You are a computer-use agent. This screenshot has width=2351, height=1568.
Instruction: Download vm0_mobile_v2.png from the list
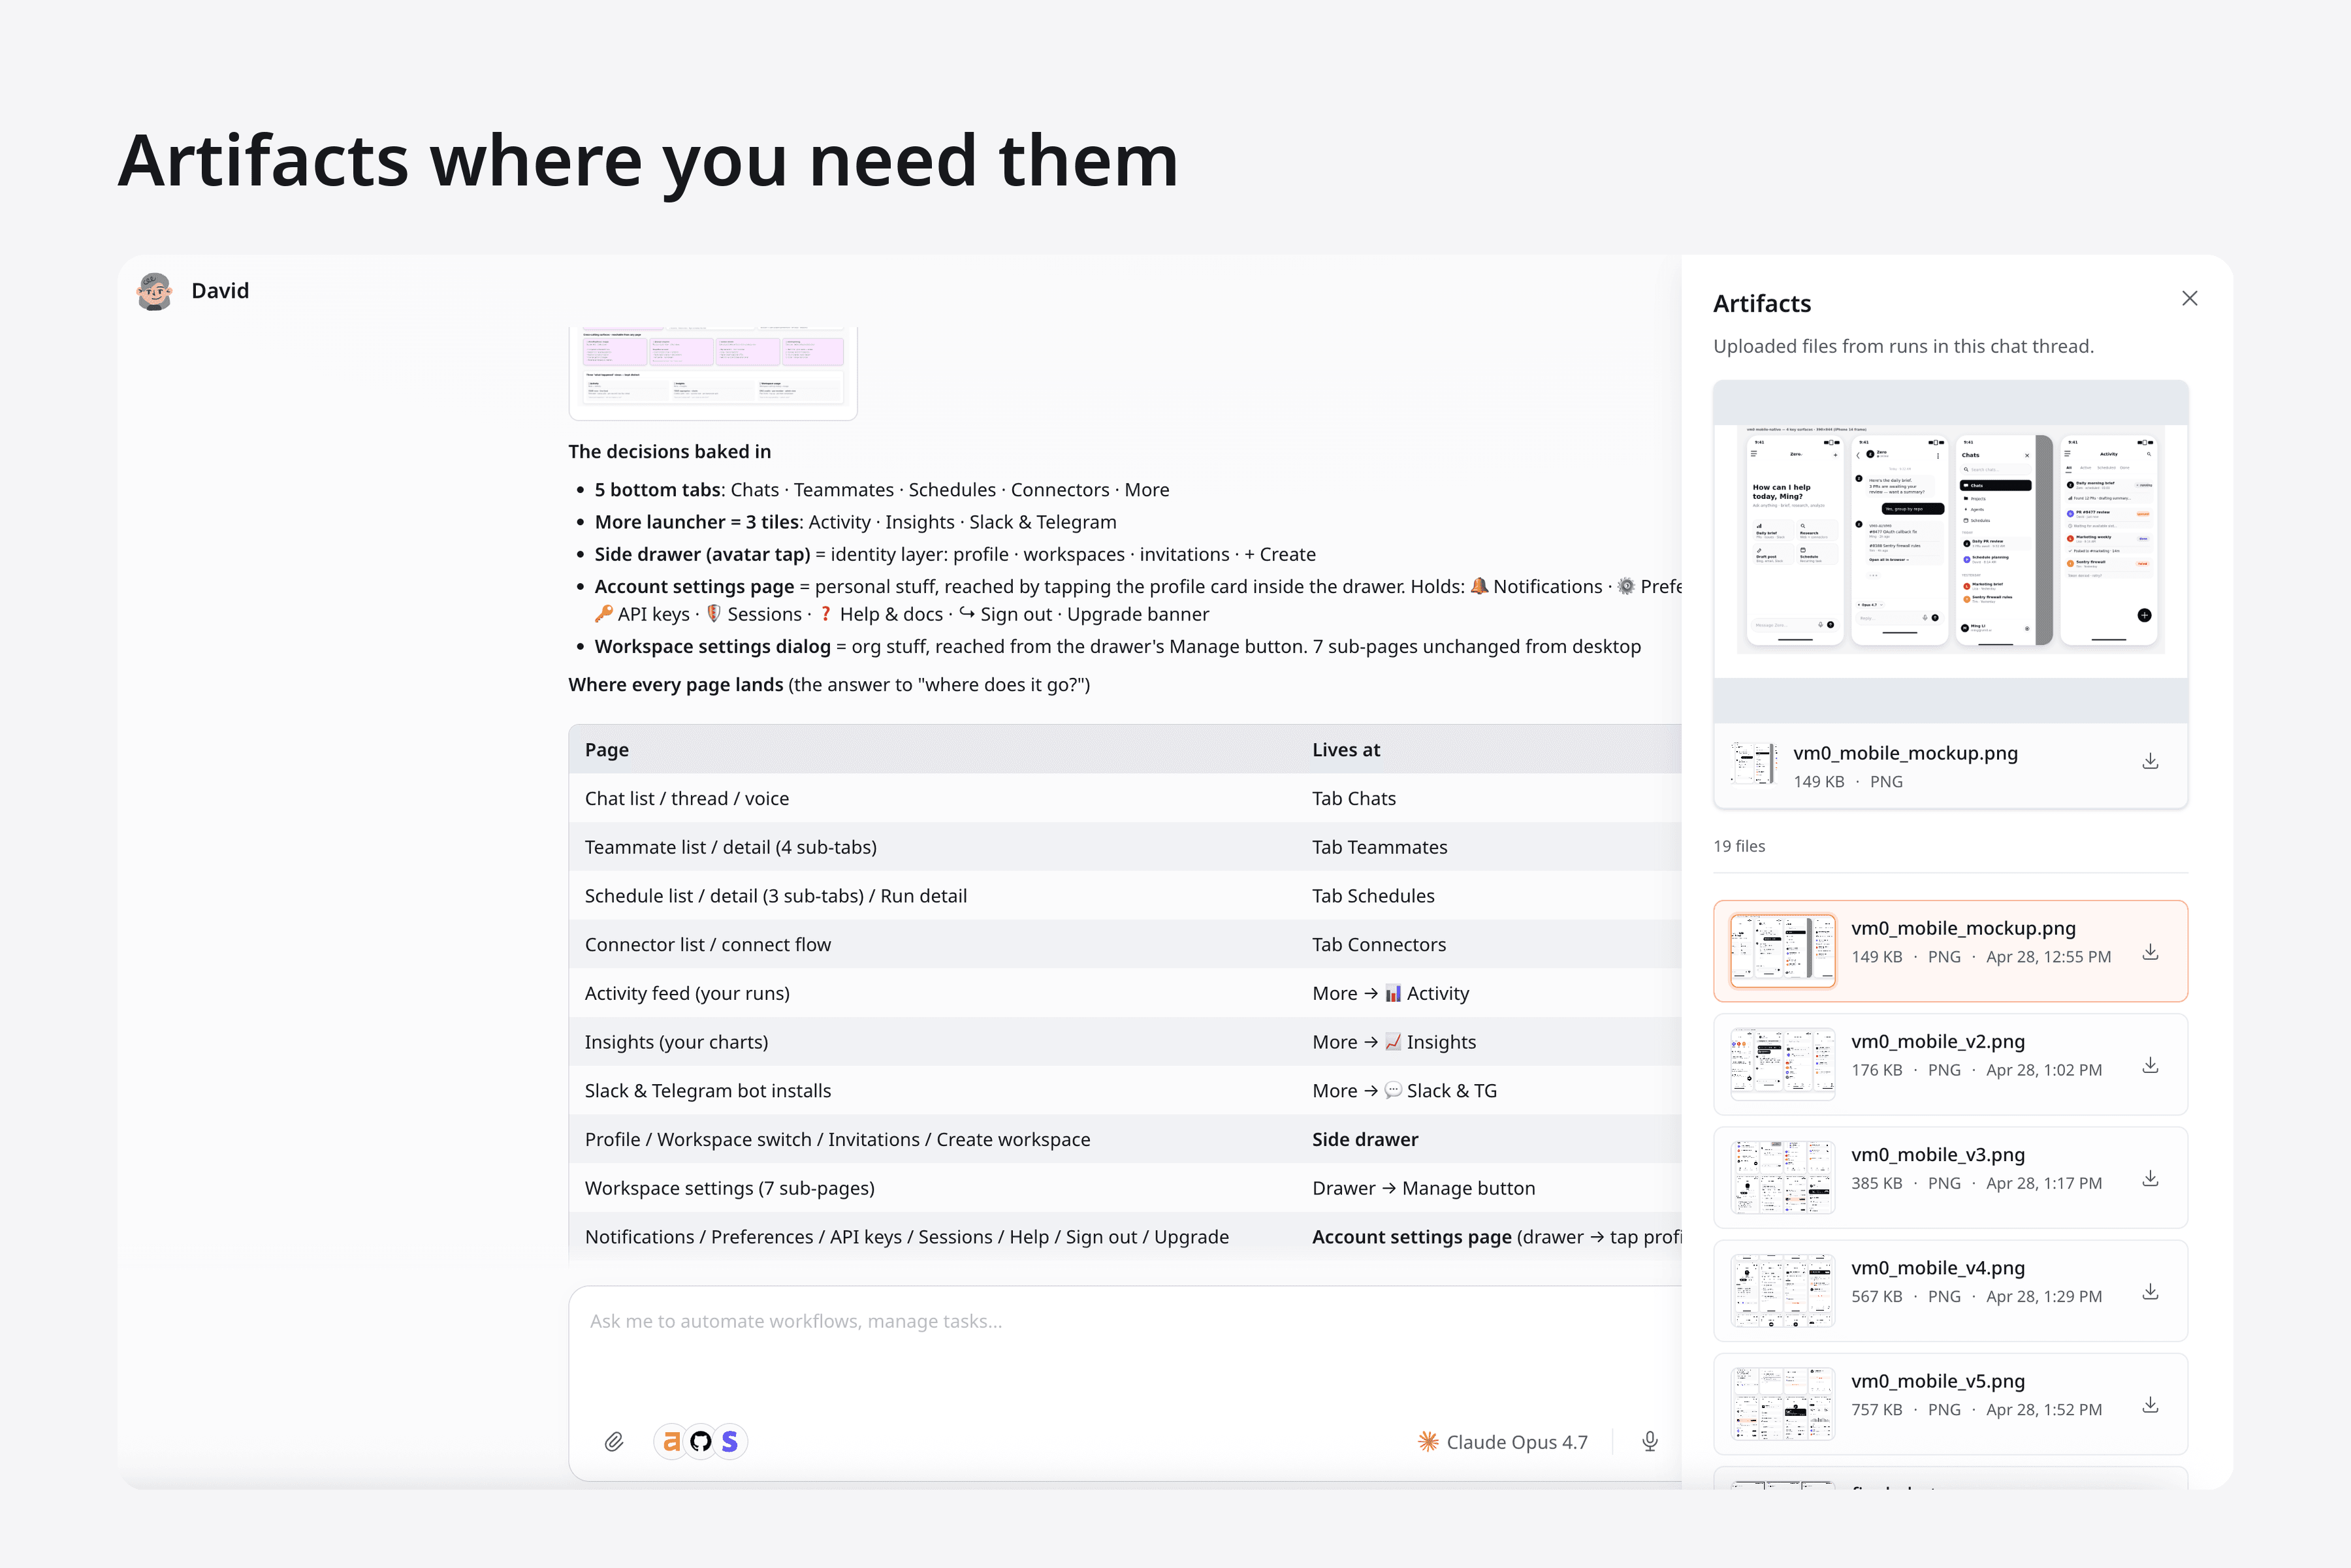tap(2150, 1065)
